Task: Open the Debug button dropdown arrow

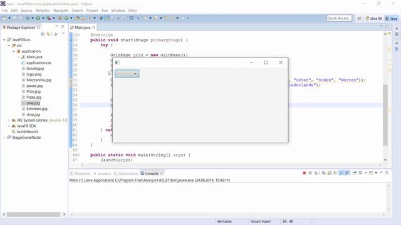Action: click(x=33, y=18)
